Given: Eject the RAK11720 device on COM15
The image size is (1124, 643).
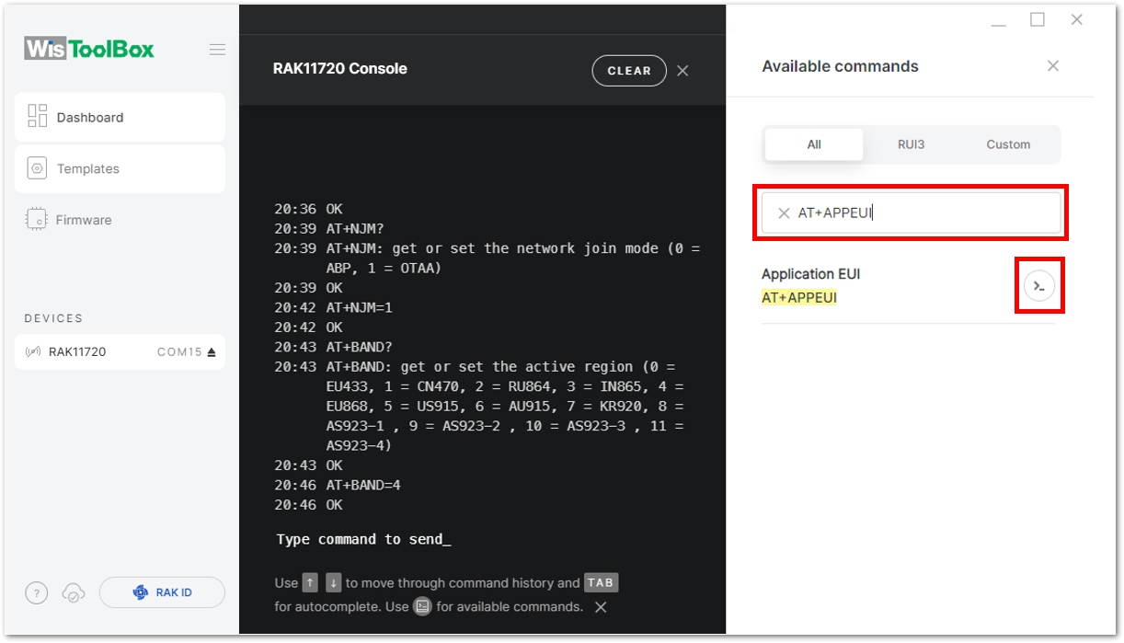Looking at the screenshot, I should (x=212, y=352).
